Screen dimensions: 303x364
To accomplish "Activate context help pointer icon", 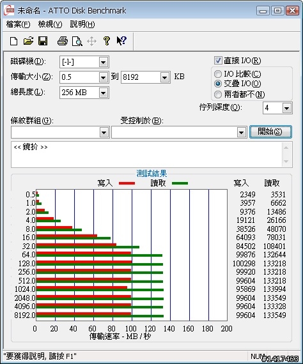I will point(121,41).
